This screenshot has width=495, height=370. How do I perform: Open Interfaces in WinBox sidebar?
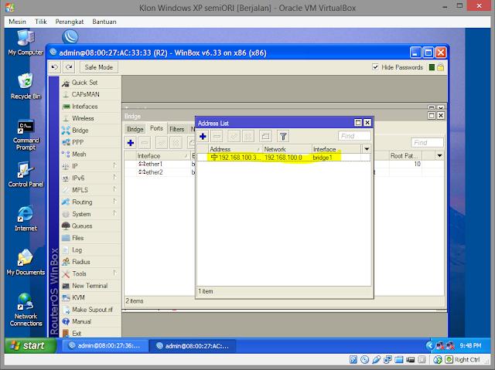click(x=84, y=107)
